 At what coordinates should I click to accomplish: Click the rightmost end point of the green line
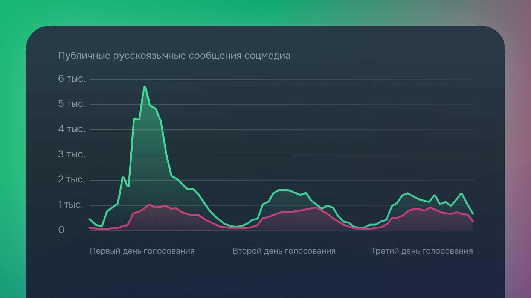473,214
